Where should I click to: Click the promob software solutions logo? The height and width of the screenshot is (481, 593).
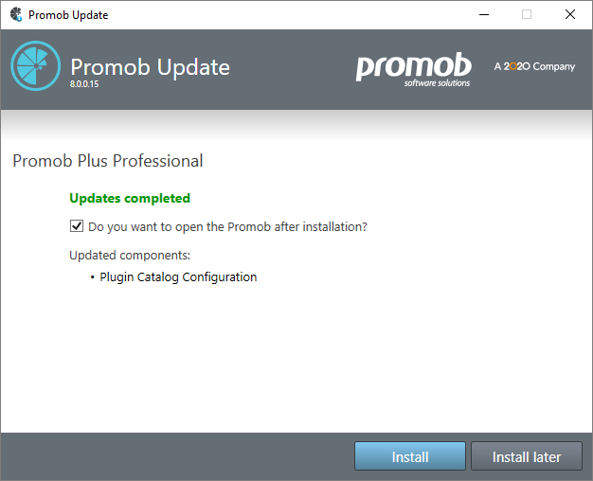point(413,70)
